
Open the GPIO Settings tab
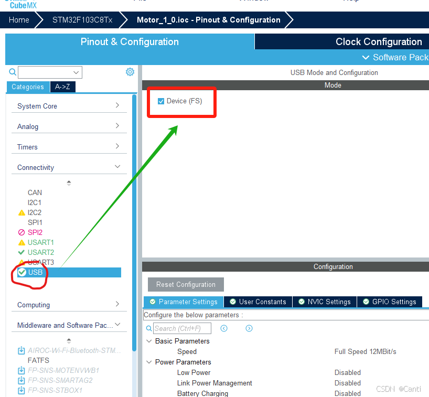(390, 302)
